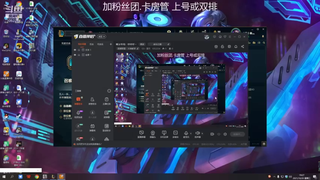Add a 摄像头 camera source
This screenshot has height=180, width=320.
(x=153, y=134)
